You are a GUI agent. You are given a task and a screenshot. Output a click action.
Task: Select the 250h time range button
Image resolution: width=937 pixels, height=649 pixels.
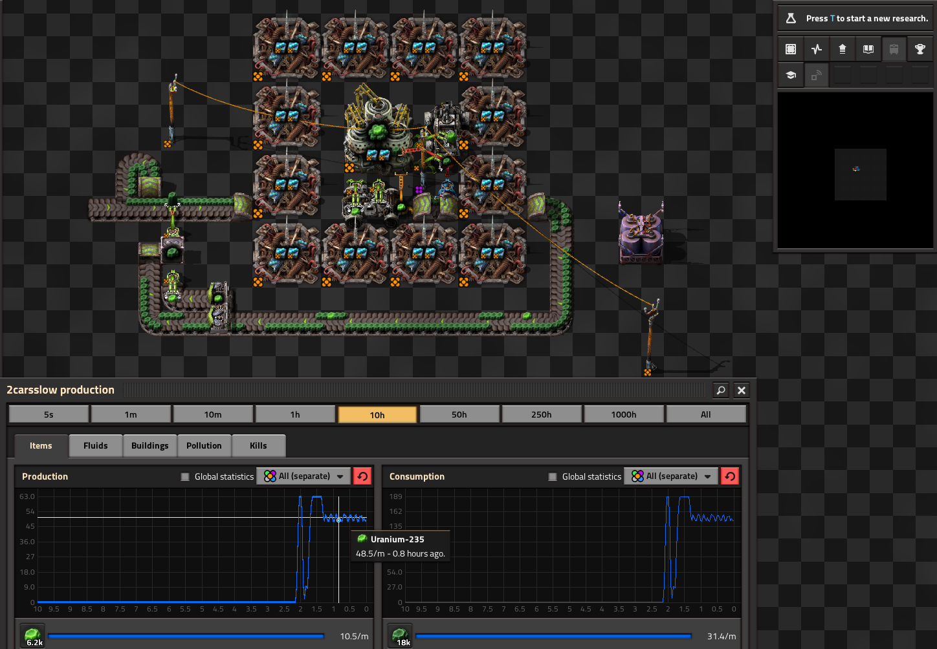(542, 414)
